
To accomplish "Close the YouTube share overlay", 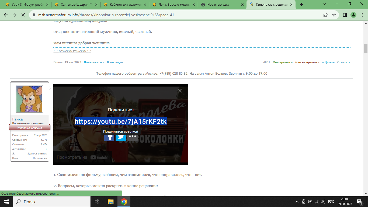I will 180,91.
